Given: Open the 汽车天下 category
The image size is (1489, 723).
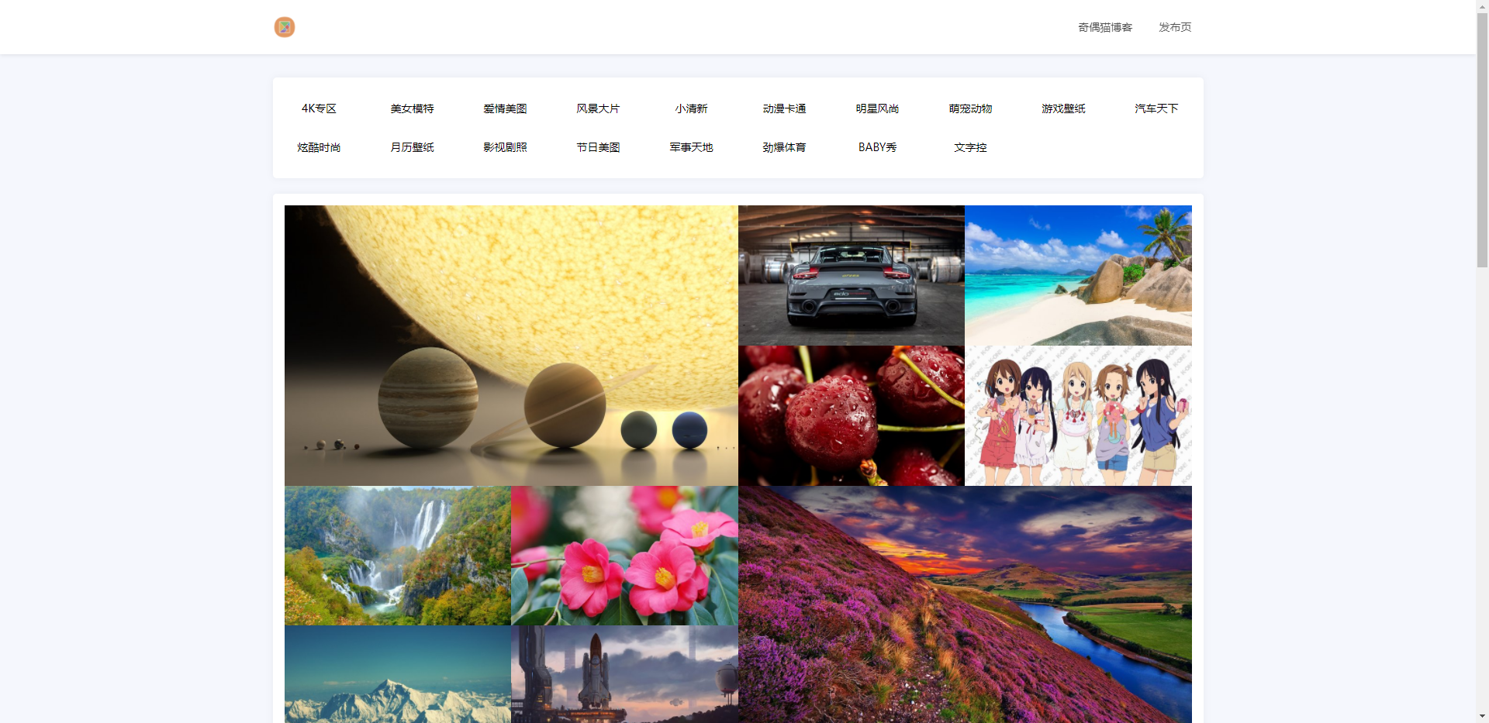Looking at the screenshot, I should click(1156, 108).
